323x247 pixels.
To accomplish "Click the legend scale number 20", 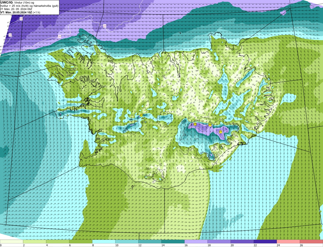I will click(x=232, y=245).
